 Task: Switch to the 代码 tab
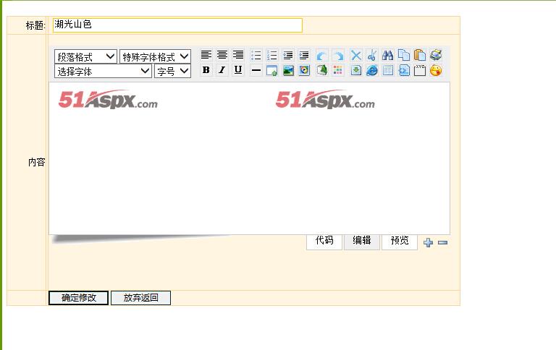(x=324, y=241)
